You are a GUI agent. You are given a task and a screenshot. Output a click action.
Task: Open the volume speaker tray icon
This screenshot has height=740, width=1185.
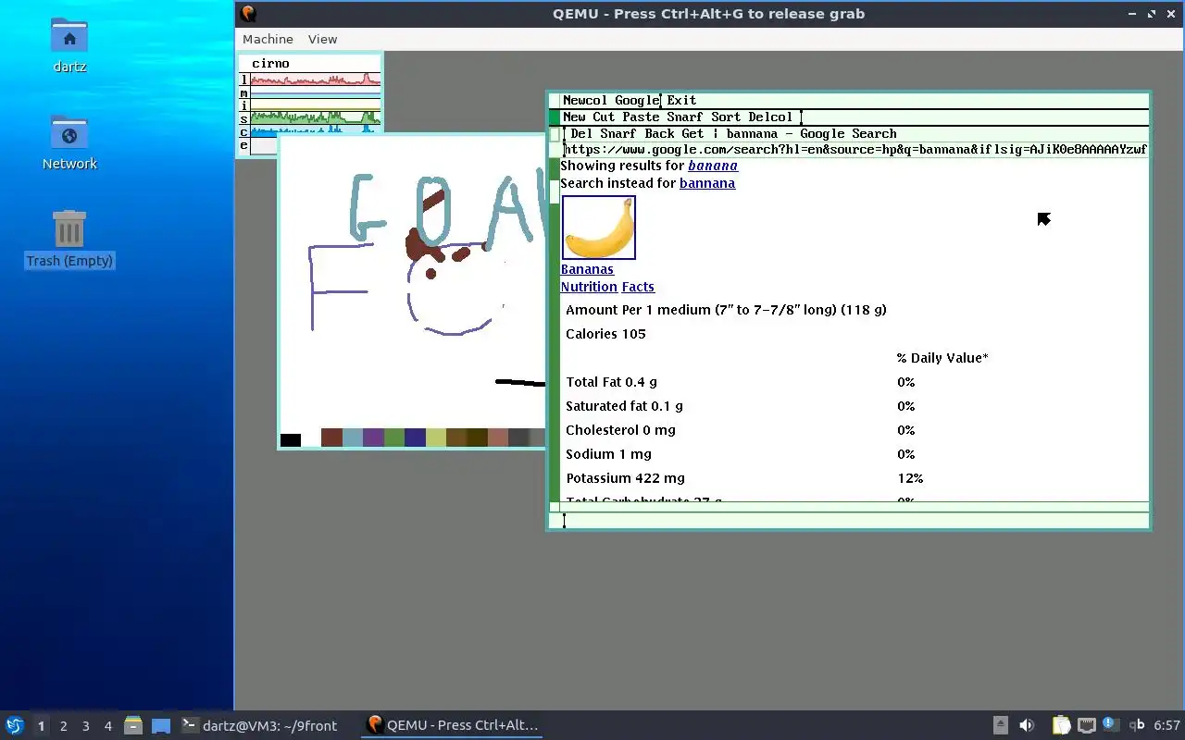click(x=1027, y=725)
